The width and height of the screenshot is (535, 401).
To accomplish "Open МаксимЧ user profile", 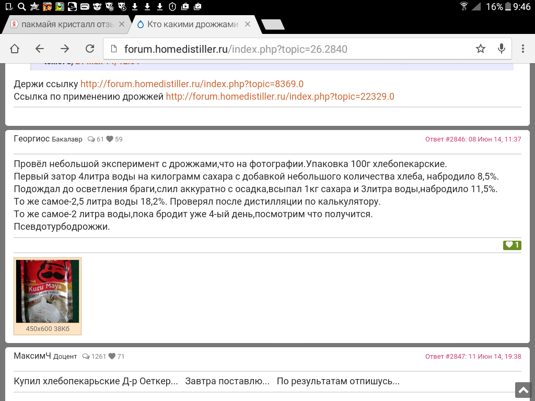I will point(32,356).
